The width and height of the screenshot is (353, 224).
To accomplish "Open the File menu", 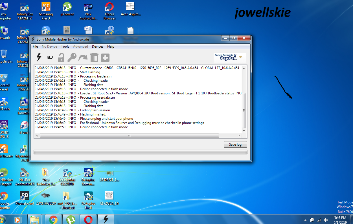I will pos(35,46).
